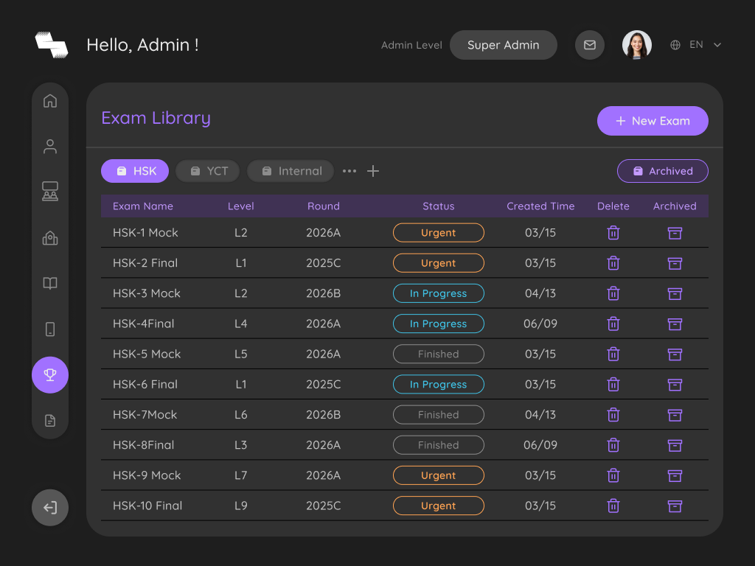Delete the HSK-5 Mock exam
The height and width of the screenshot is (566, 755).
613,354
